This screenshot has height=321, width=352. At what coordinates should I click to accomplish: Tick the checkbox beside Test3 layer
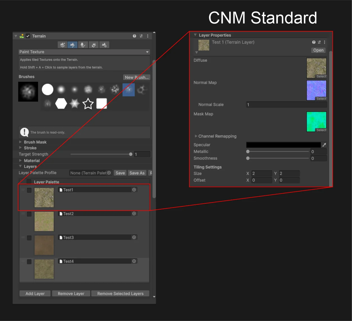click(29, 238)
